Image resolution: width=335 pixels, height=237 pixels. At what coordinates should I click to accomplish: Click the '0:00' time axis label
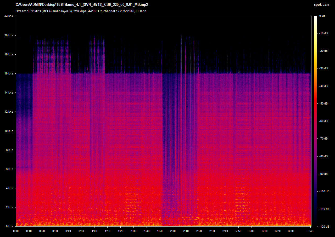16,231
